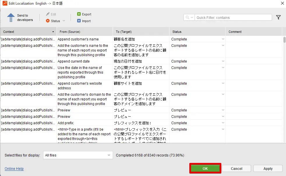Click the search magnifier in Quick Filter
Screen dimensions: 286x176
click(187, 17)
